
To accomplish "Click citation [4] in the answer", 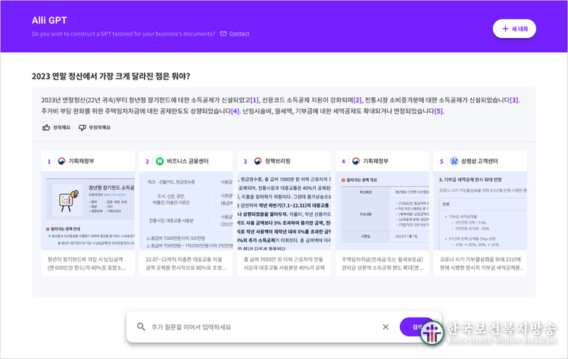I will (235, 111).
